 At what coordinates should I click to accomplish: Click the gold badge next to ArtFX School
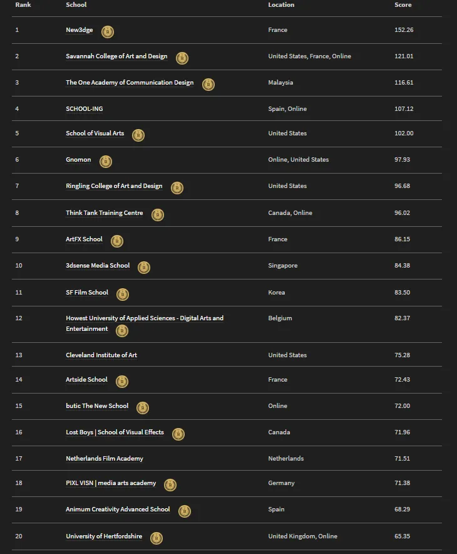tap(117, 241)
